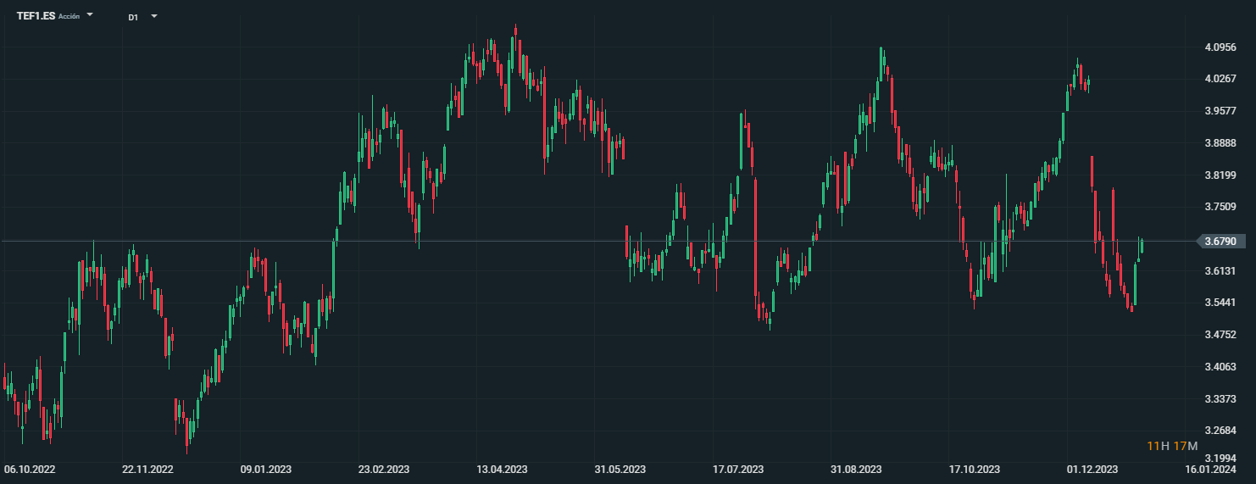Click the 4.0956 price level on axis
This screenshot has width=1256, height=484.
pos(1220,47)
